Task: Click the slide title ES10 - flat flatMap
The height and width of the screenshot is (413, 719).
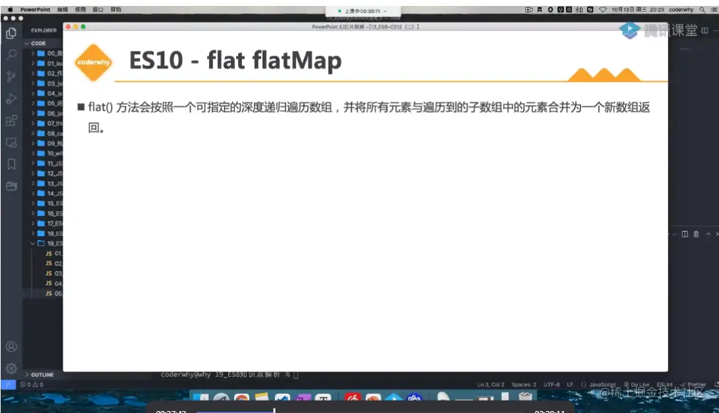Action: (235, 61)
